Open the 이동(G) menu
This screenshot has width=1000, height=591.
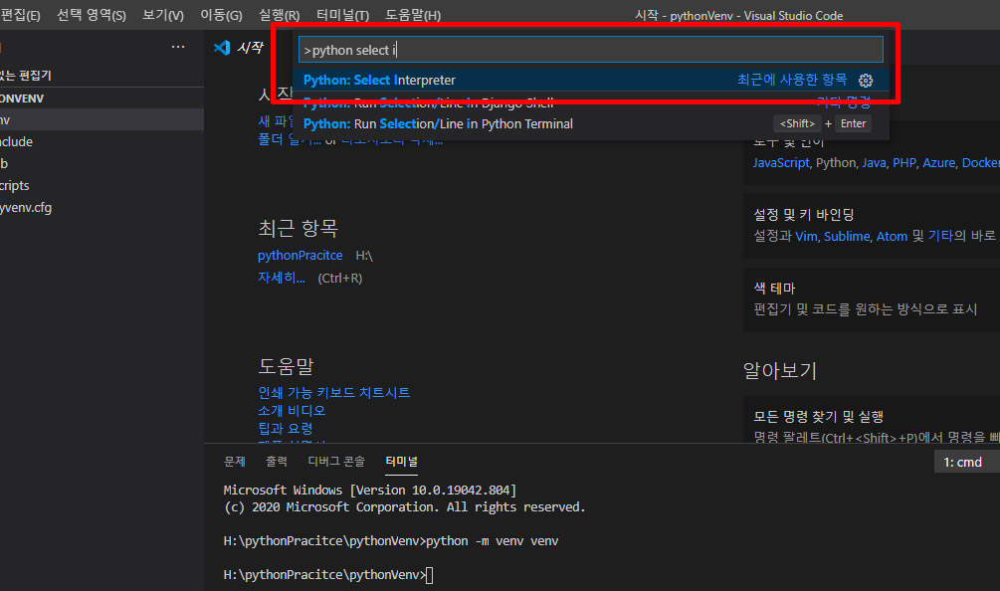(x=221, y=15)
